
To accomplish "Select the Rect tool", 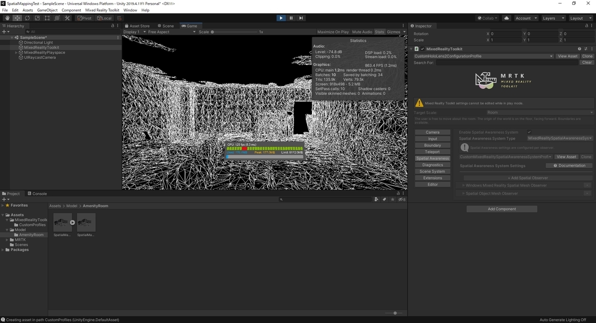I will point(47,18).
